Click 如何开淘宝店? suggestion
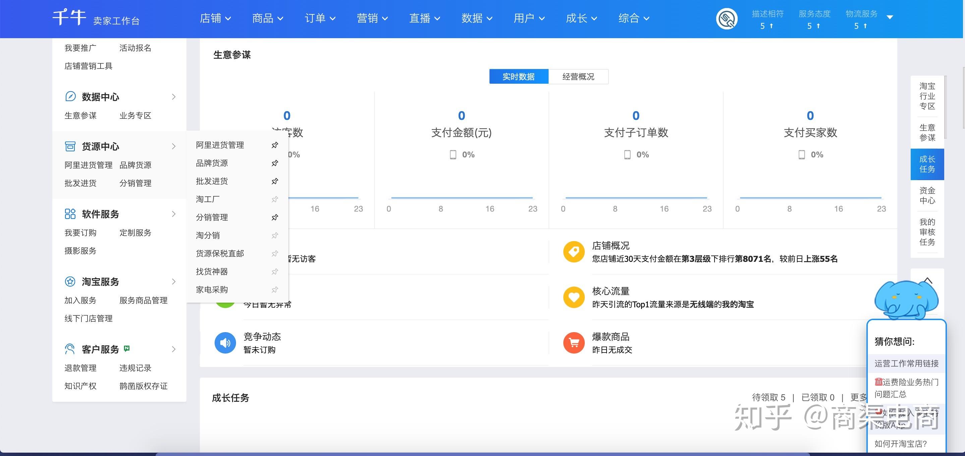The image size is (965, 456). [x=901, y=444]
